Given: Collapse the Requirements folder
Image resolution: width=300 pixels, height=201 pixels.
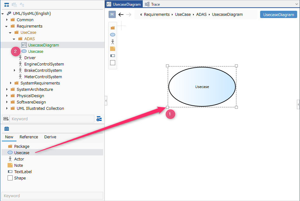Looking at the screenshot, I should pos(7,26).
